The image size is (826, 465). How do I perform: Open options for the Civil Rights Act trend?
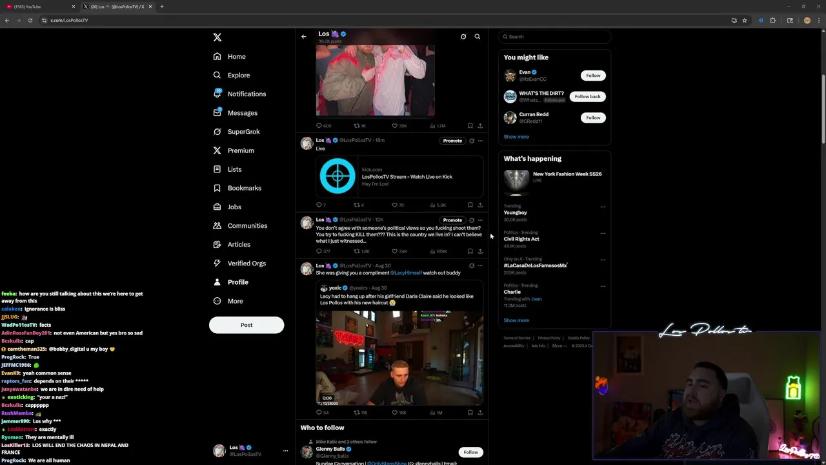[603, 233]
